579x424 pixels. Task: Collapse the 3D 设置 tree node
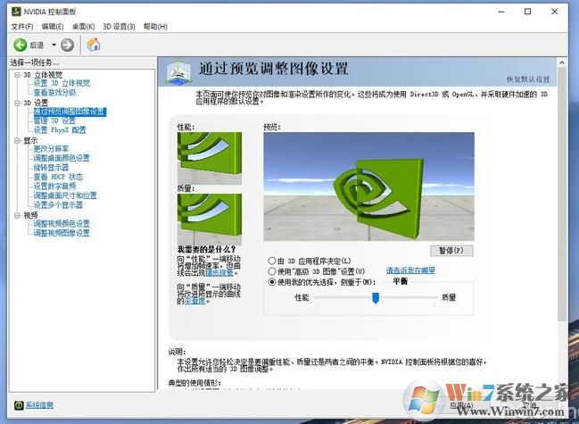(17, 103)
